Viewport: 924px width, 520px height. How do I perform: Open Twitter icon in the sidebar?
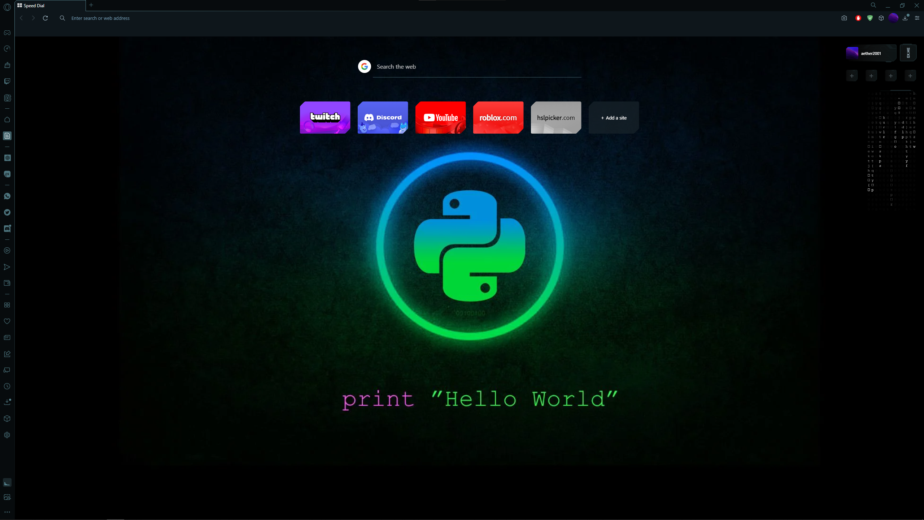click(7, 212)
